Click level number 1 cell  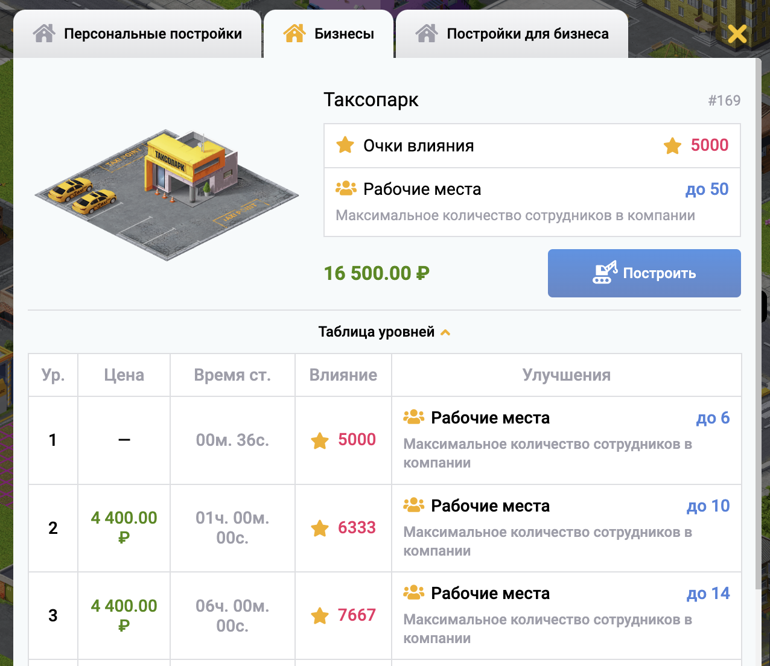53,440
